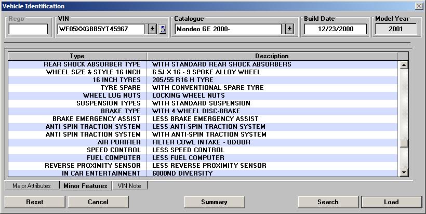Image resolution: width=426 pixels, height=214 pixels.
Task: Click the Model Year 2001 field
Action: click(x=396, y=29)
